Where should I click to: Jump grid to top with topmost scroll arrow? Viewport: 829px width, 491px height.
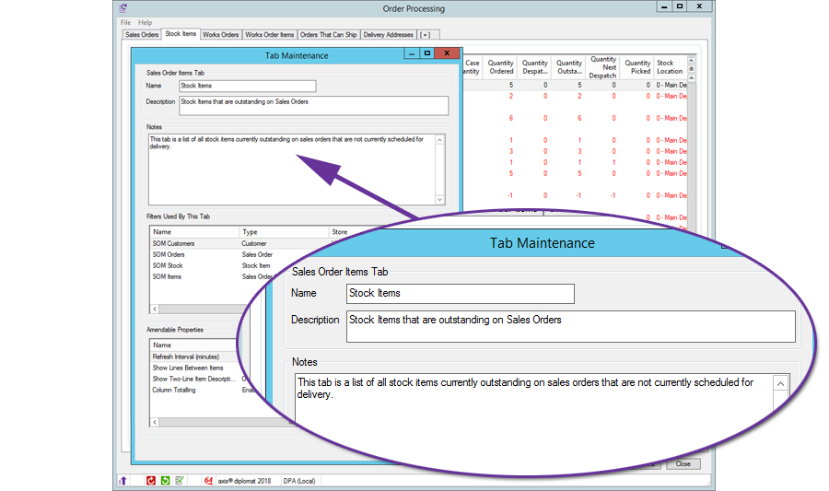click(691, 60)
